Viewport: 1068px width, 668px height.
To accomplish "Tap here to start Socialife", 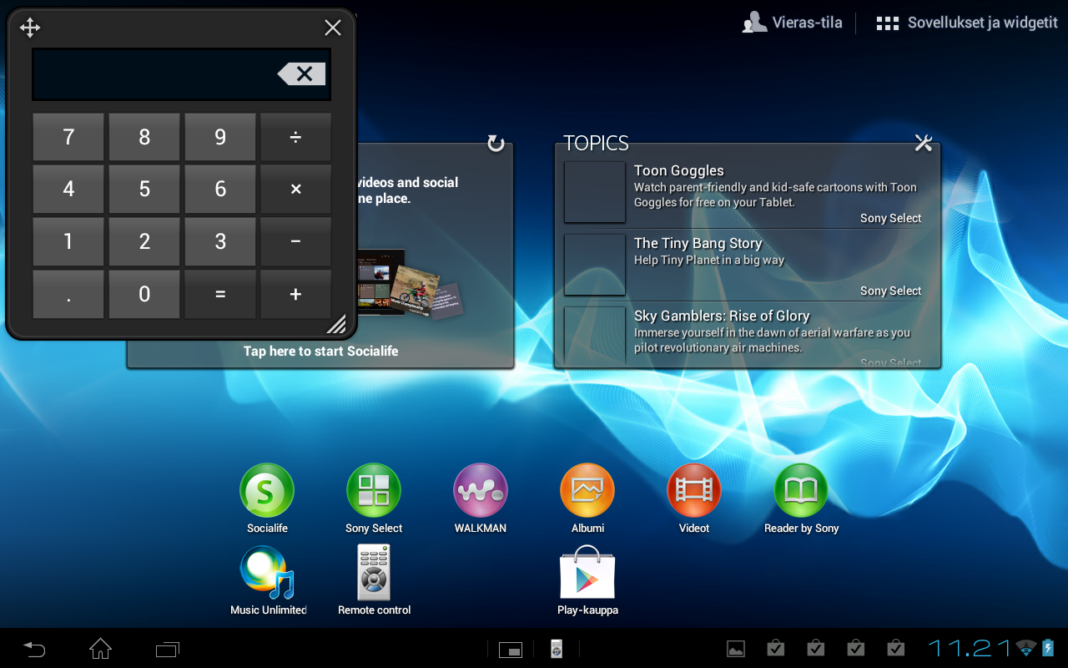I will tap(320, 352).
